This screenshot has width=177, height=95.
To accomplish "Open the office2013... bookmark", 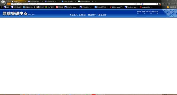I will click(x=86, y=7).
